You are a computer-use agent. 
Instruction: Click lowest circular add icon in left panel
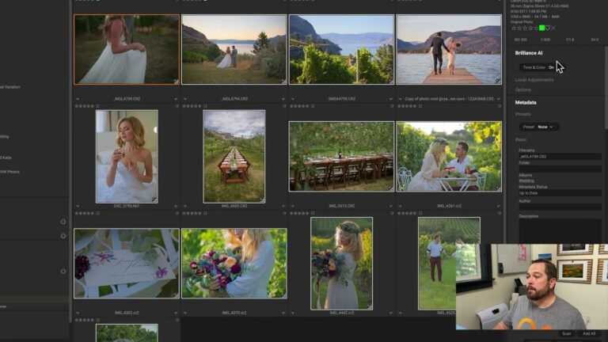(63, 272)
